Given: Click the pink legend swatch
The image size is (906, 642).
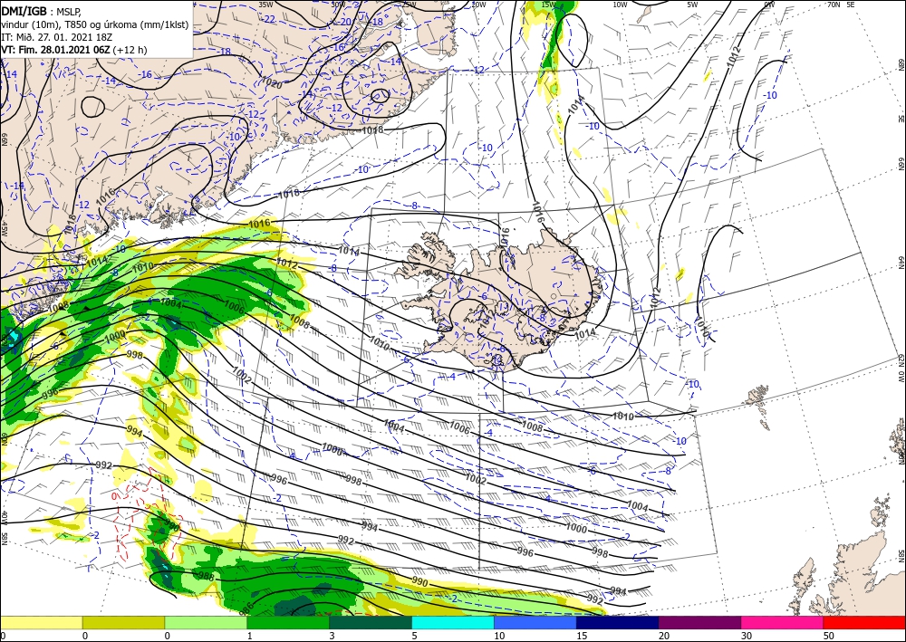Looking at the screenshot, I should tap(783, 622).
